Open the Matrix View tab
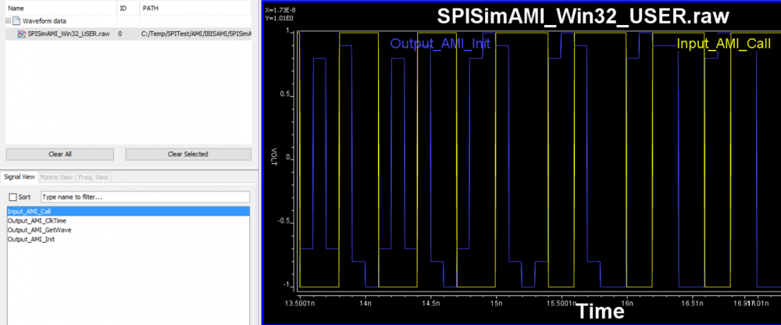This screenshot has width=781, height=325. click(56, 177)
